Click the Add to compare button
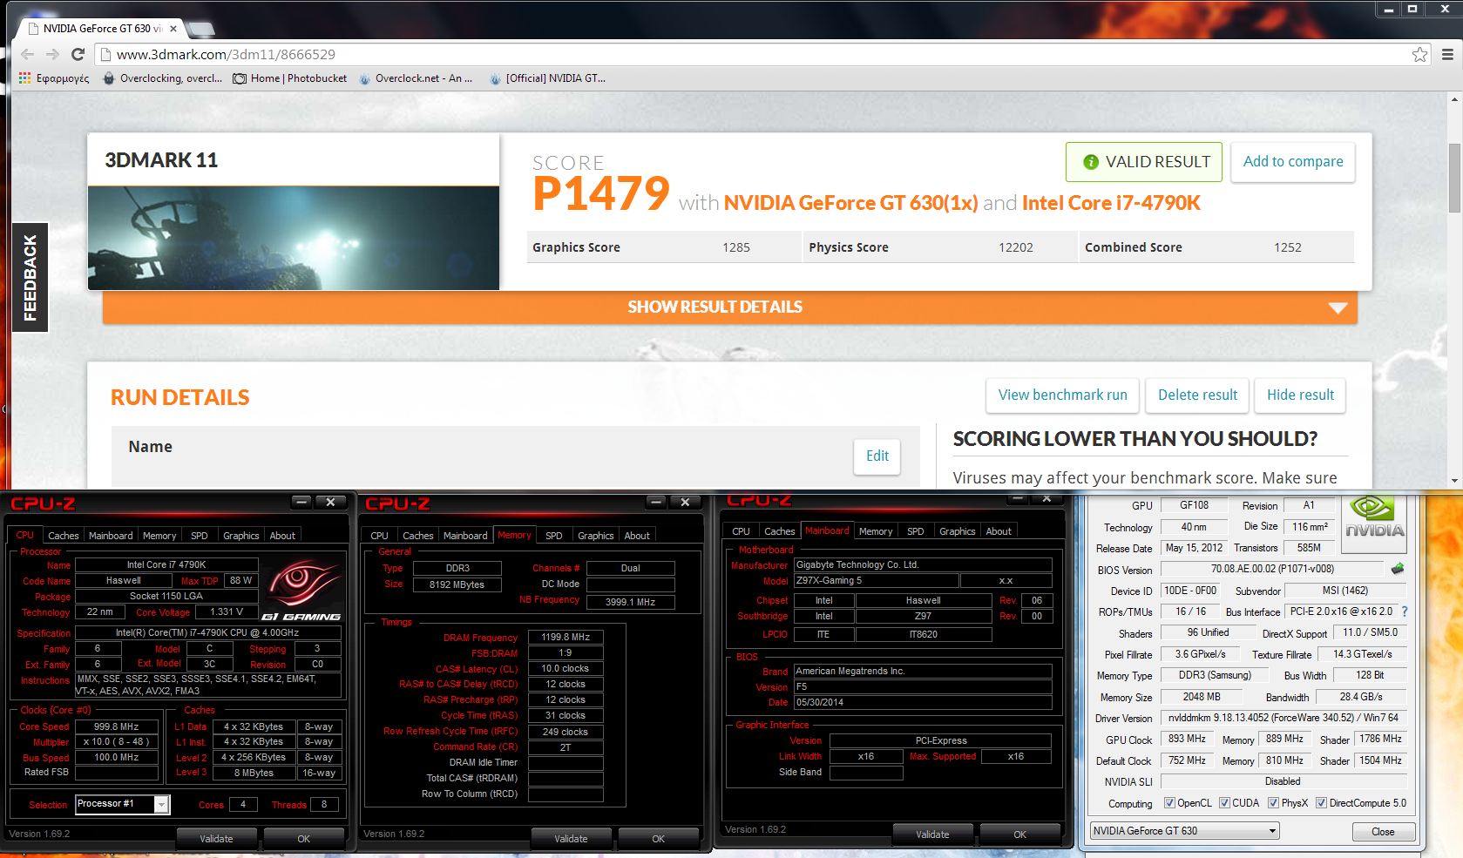The image size is (1463, 858). [1293, 162]
